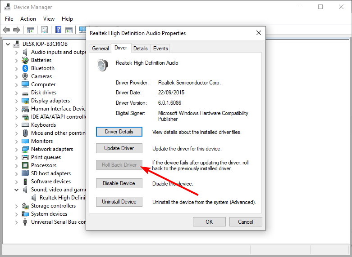Expand the Human Interface Devices node
This screenshot has height=257, width=352.
coord(16,109)
